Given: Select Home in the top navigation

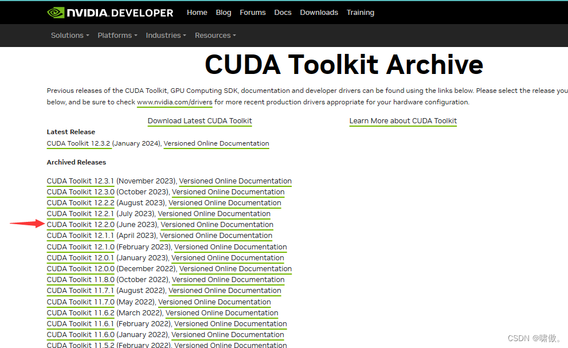Looking at the screenshot, I should [x=197, y=12].
